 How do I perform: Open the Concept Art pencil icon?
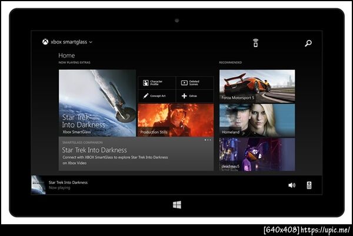point(146,96)
